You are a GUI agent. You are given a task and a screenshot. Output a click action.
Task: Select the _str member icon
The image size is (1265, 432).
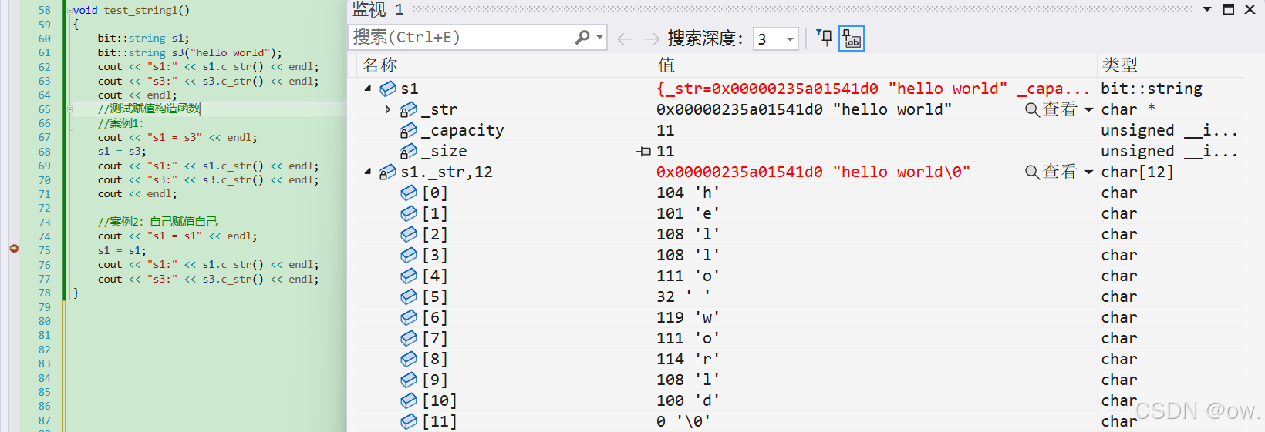pos(409,109)
